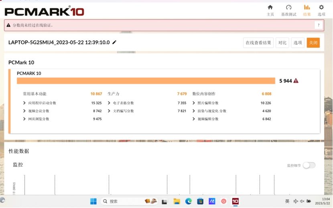View results online (在线查看结果)
The width and height of the screenshot is (333, 208).
258,43
